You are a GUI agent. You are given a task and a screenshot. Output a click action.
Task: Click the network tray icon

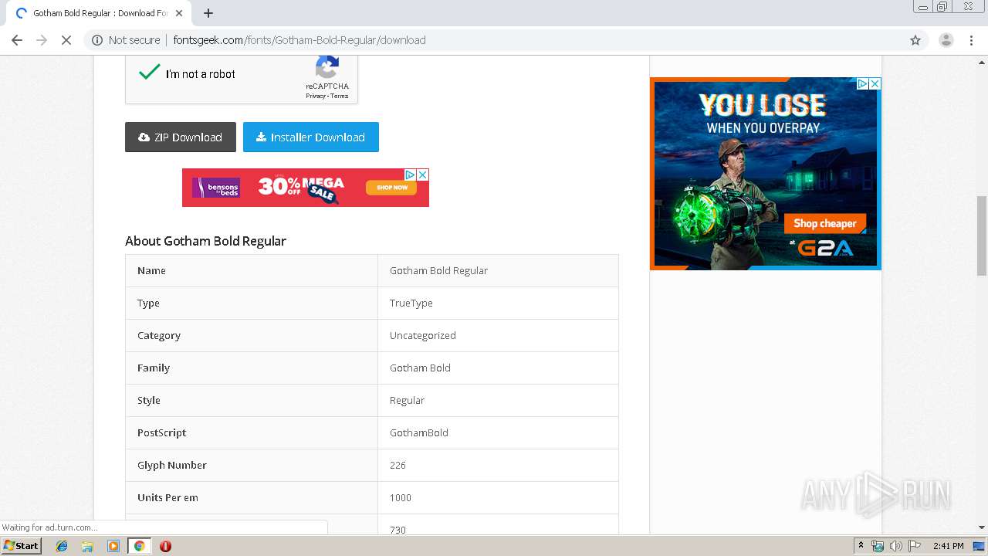[878, 546]
